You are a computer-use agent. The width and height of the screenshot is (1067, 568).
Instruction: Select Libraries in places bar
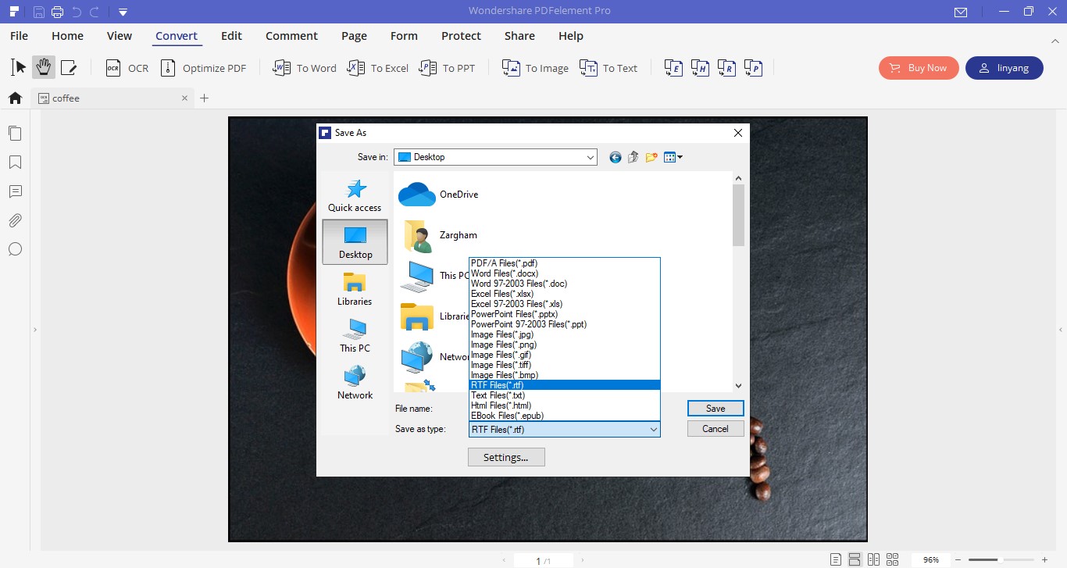tap(355, 289)
